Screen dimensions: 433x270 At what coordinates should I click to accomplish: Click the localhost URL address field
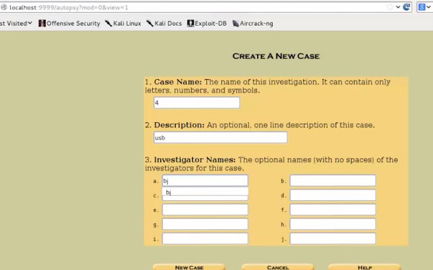(193, 7)
